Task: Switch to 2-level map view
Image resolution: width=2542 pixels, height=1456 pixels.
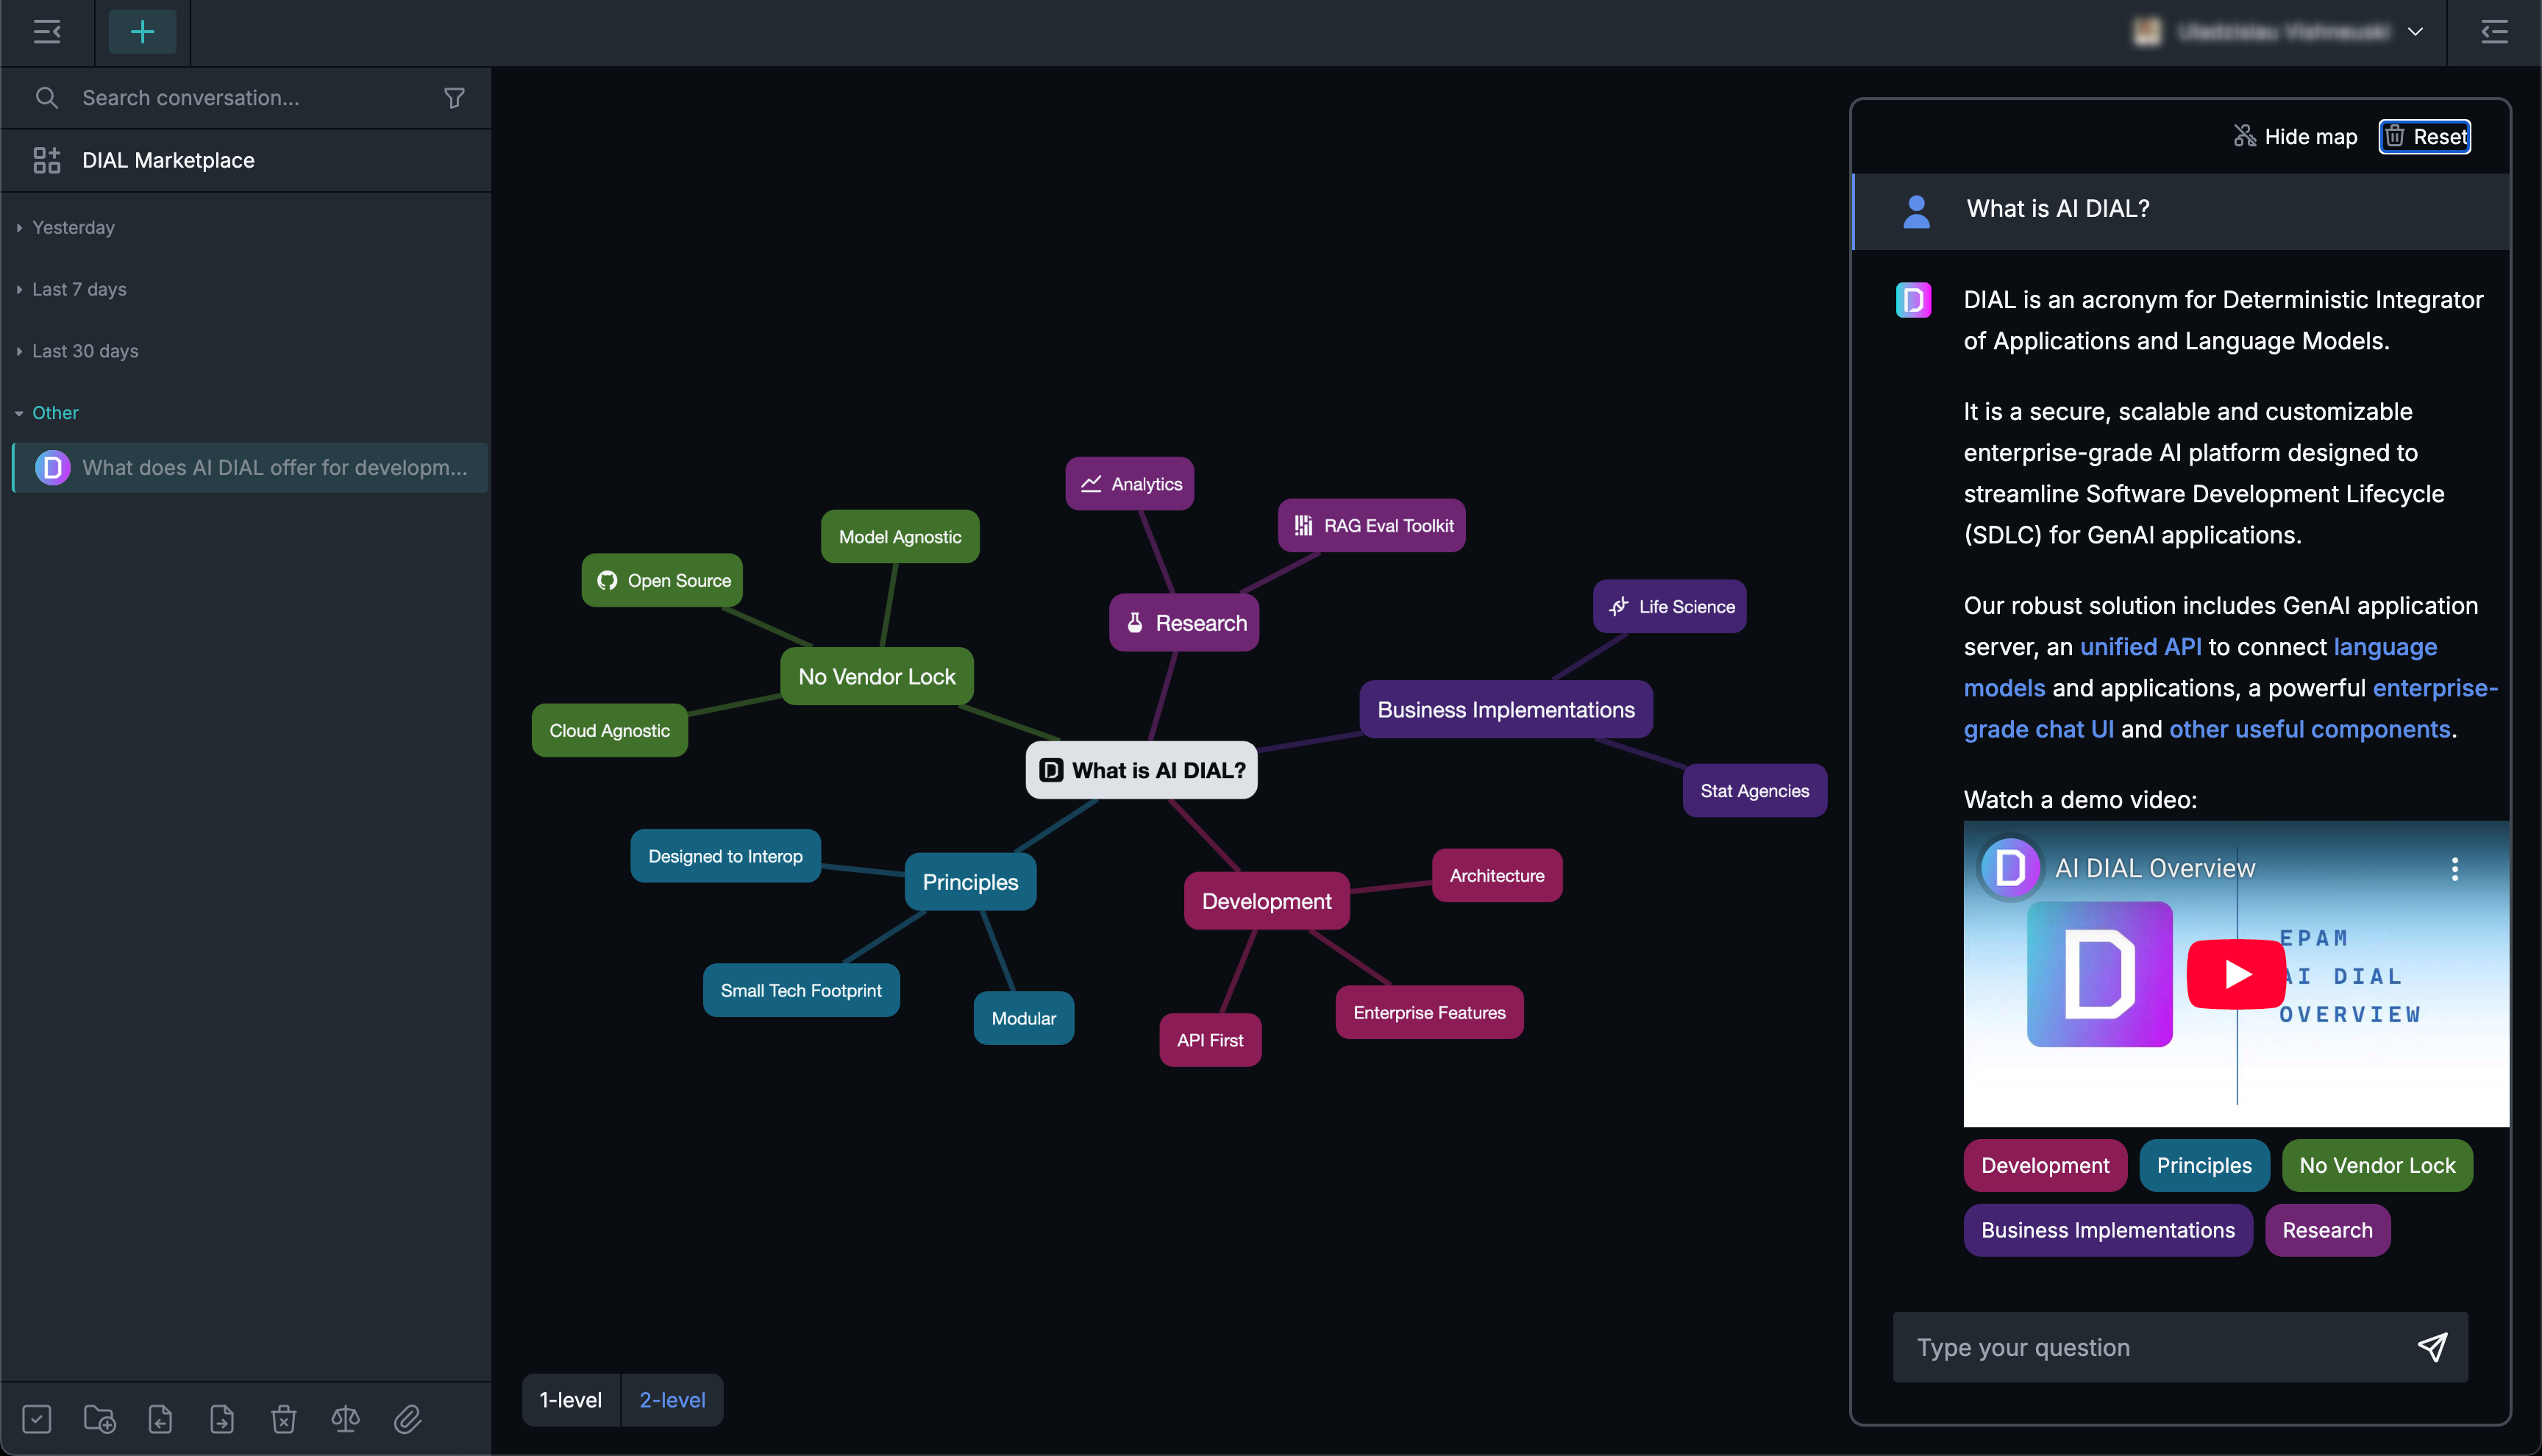Action: pyautogui.click(x=672, y=1399)
